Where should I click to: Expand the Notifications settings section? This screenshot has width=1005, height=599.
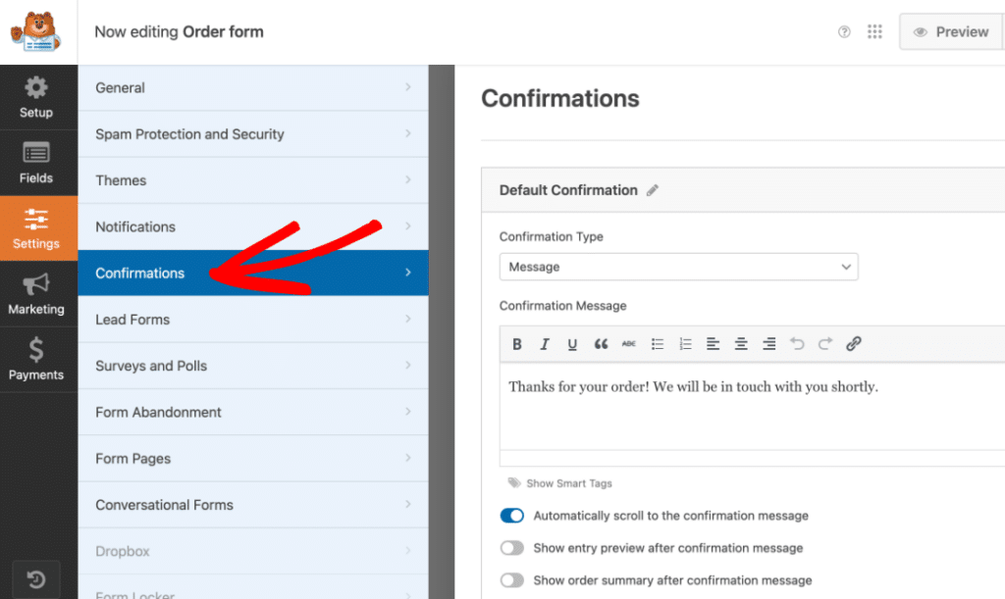click(253, 226)
